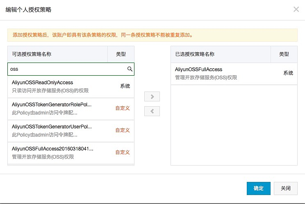Screen dimensions: 305x204
Task: Click 自定义 label for TokenGeneratorRolePol row
Action: point(123,108)
